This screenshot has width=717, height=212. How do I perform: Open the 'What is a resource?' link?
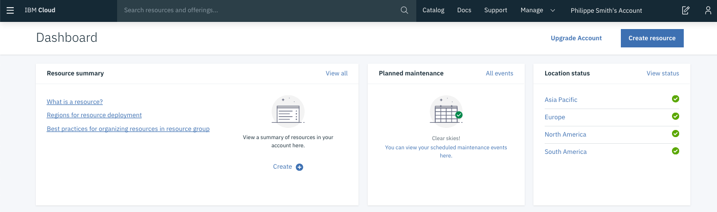point(75,102)
